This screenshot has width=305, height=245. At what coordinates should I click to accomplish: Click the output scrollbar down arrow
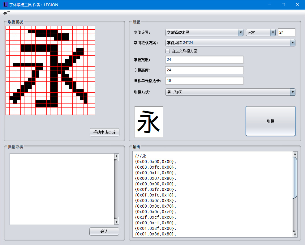click(x=295, y=234)
